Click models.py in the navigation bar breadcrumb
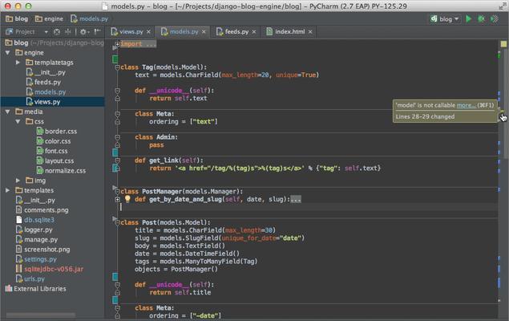This screenshot has width=509, height=321. coord(89,18)
